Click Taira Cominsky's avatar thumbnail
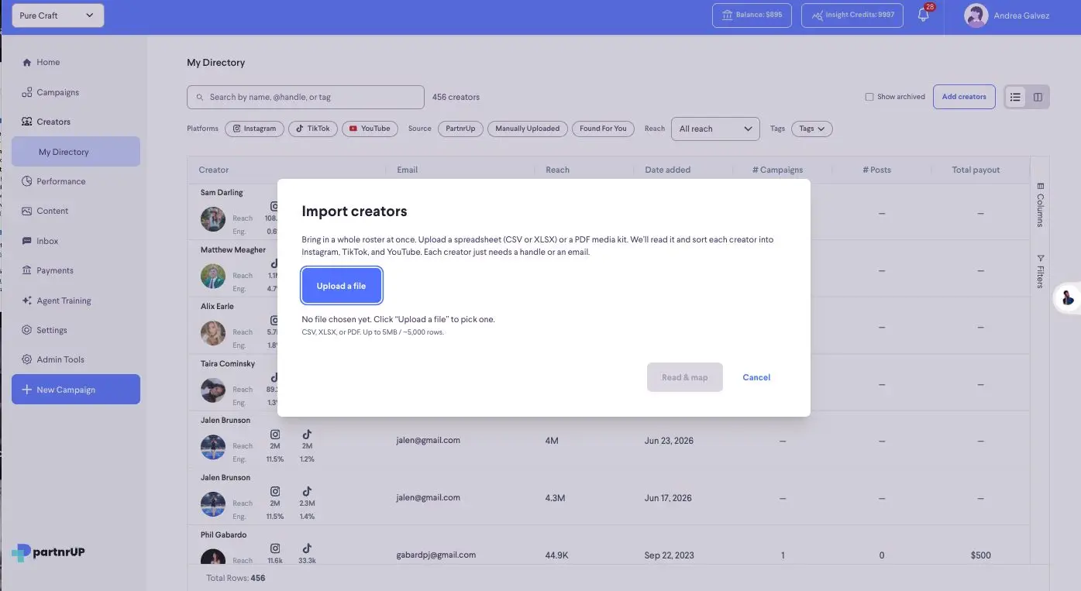The height and width of the screenshot is (591, 1081). [x=213, y=390]
